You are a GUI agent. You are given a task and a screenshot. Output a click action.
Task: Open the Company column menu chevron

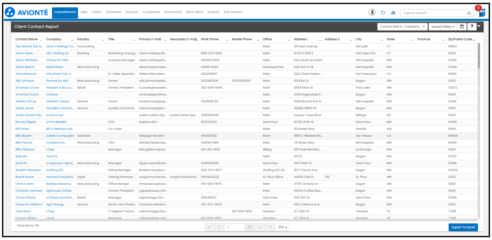72,40
